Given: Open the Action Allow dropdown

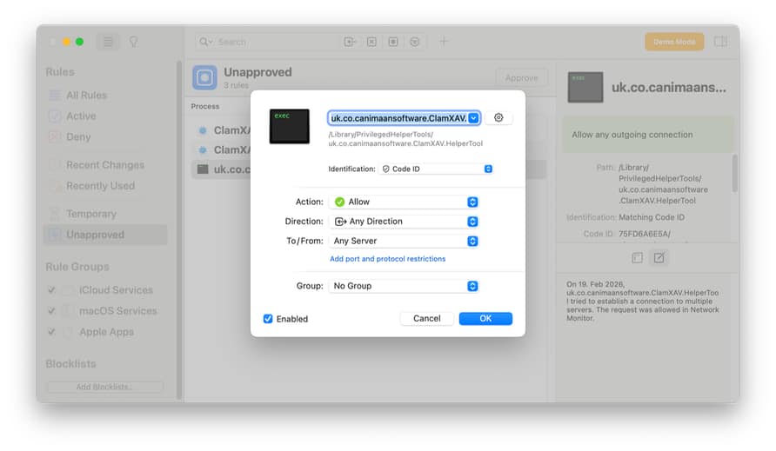Looking at the screenshot, I should point(404,202).
